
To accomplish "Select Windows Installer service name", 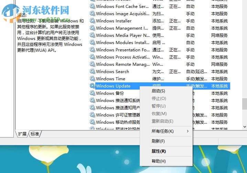I will click(114, 21).
